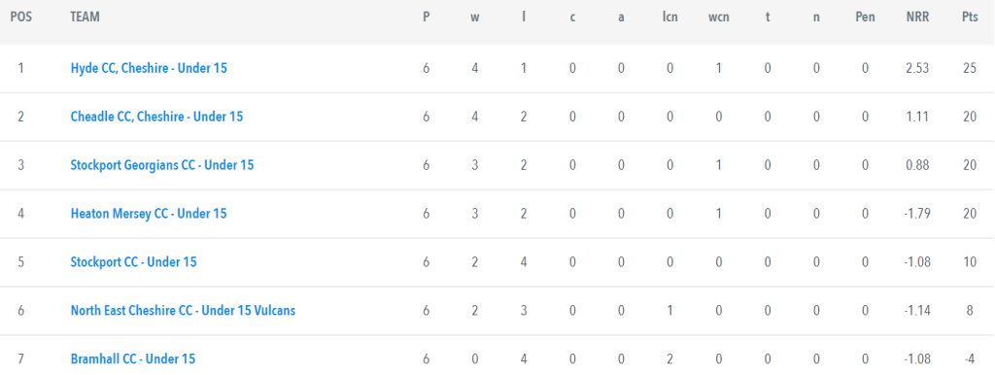Click Heaton Mersey's -1.79 NRR value

(x=917, y=213)
